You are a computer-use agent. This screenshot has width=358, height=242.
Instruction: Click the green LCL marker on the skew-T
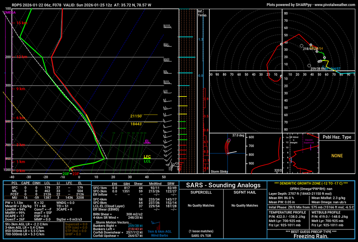147,161
